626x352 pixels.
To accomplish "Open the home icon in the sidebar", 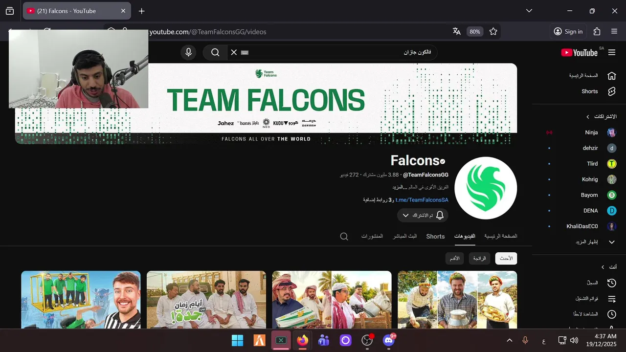I will 612,76.
